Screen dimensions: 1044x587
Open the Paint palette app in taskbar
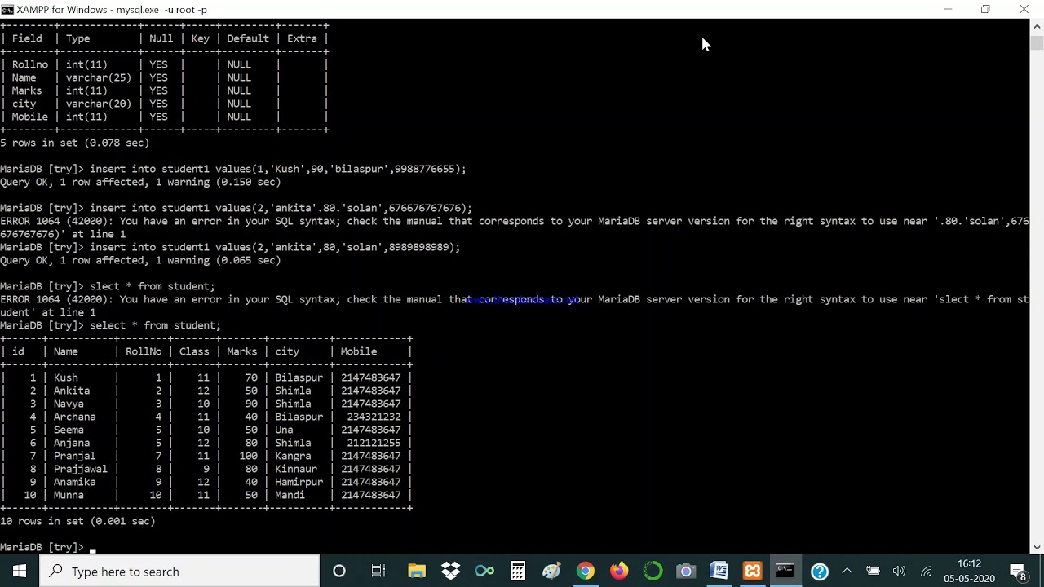click(x=551, y=571)
